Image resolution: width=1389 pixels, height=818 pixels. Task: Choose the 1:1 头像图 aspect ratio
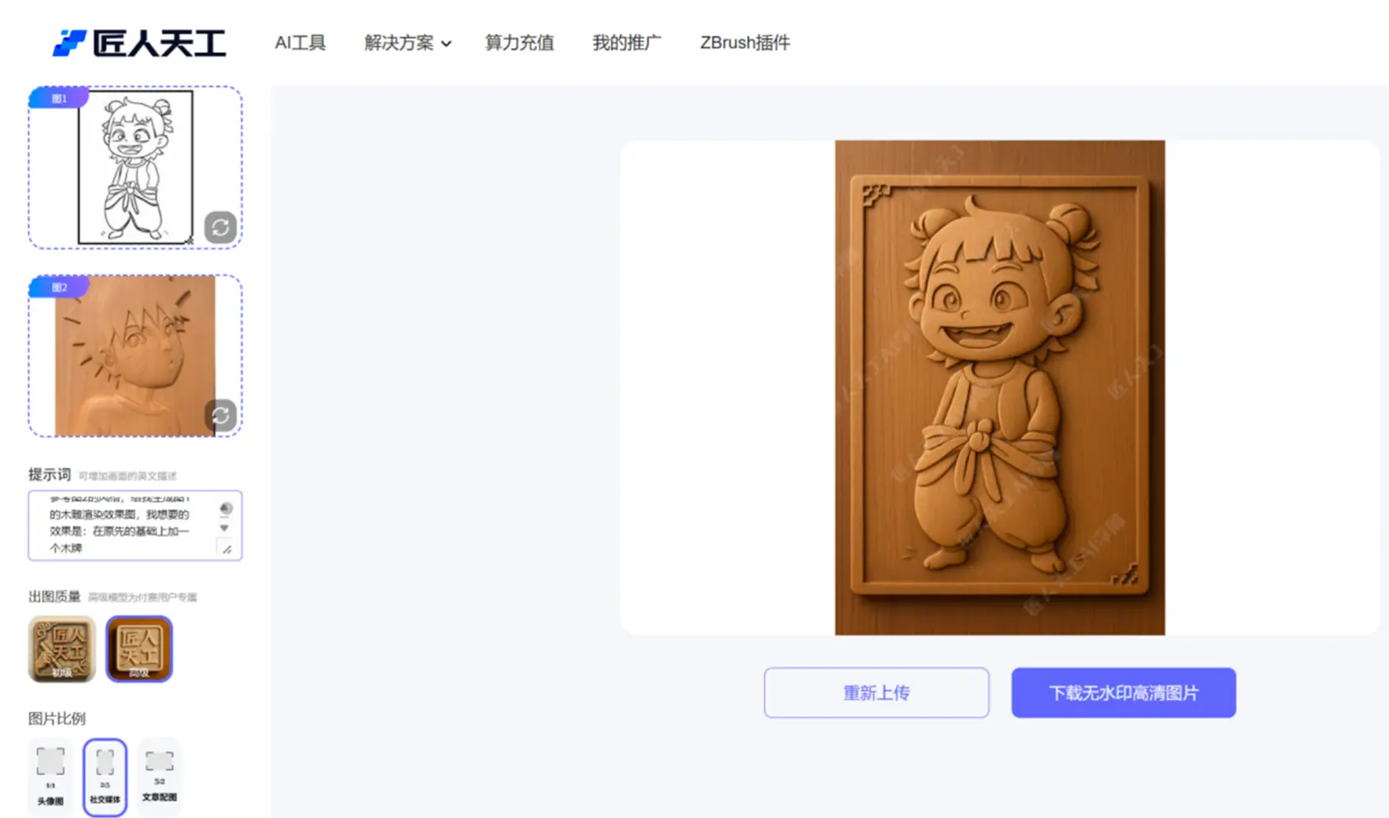50,777
